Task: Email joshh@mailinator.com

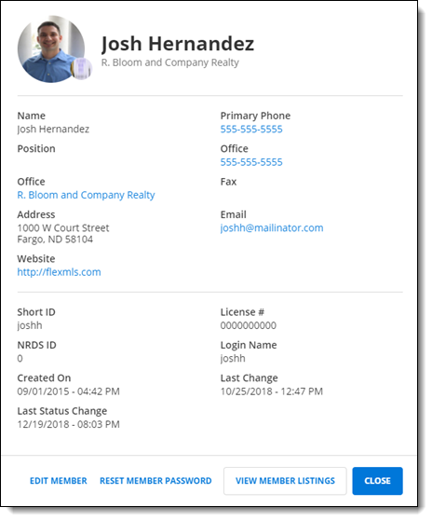Action: 272,228
